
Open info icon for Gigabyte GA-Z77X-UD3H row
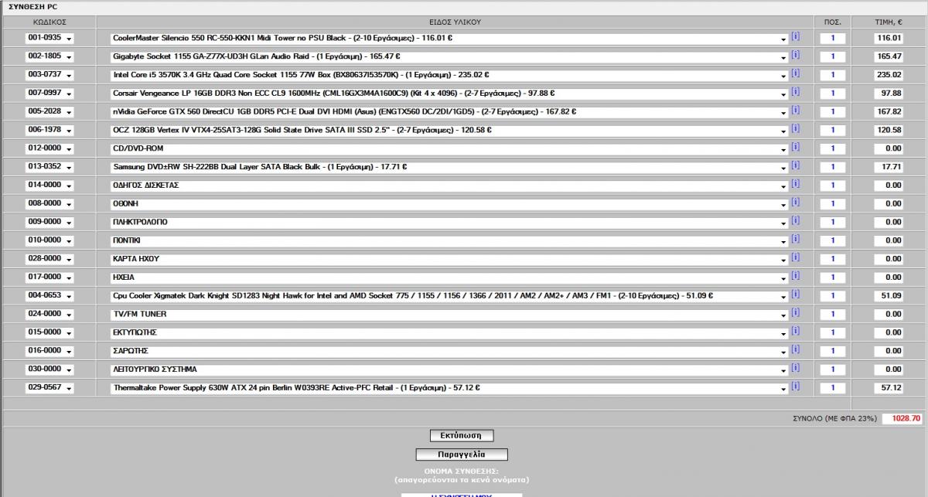[x=795, y=55]
